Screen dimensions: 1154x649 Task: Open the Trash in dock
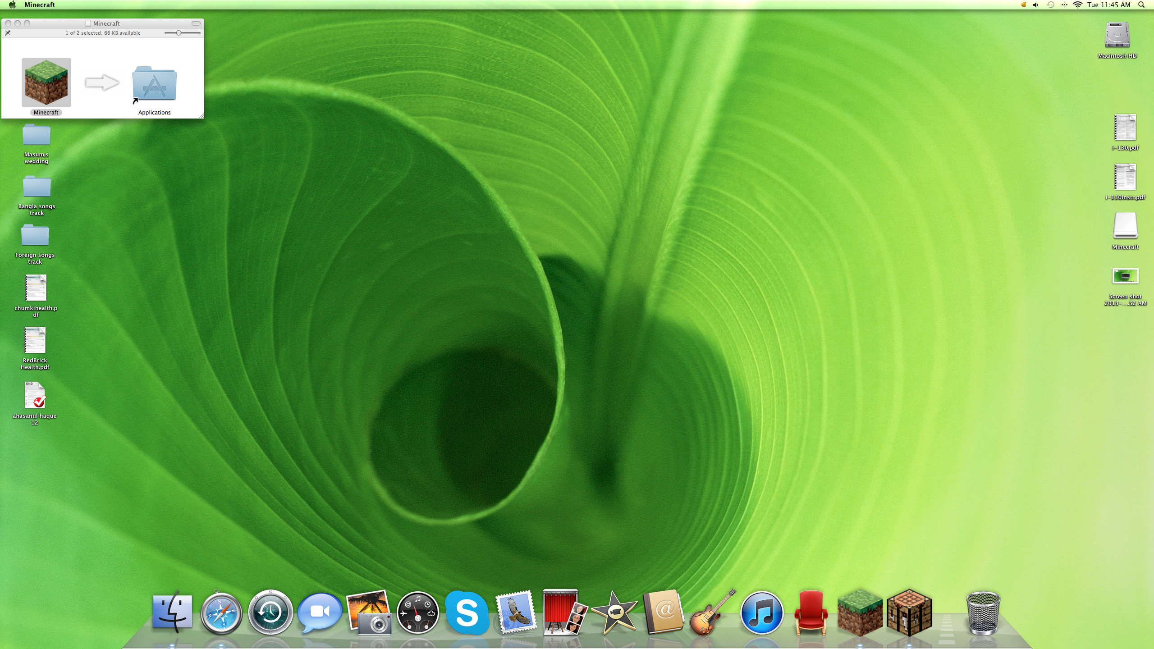point(983,613)
